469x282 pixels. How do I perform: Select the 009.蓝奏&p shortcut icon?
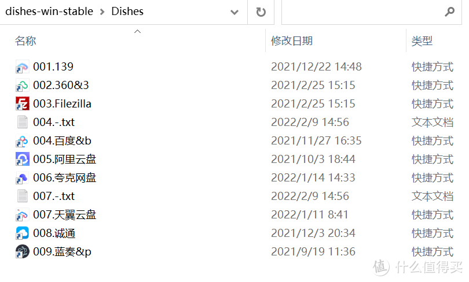tap(22, 252)
